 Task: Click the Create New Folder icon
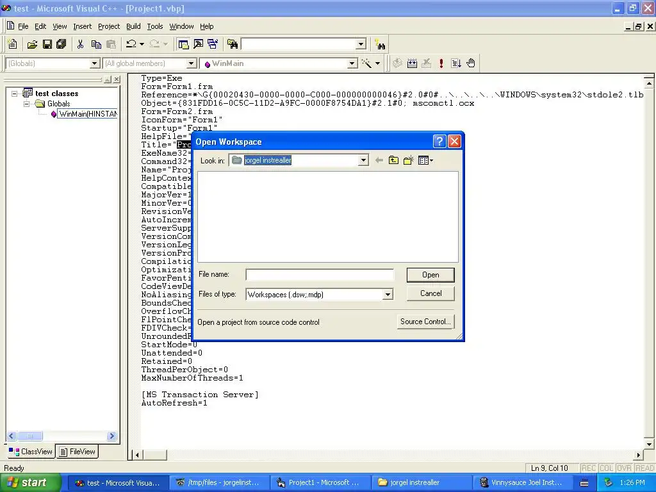408,160
